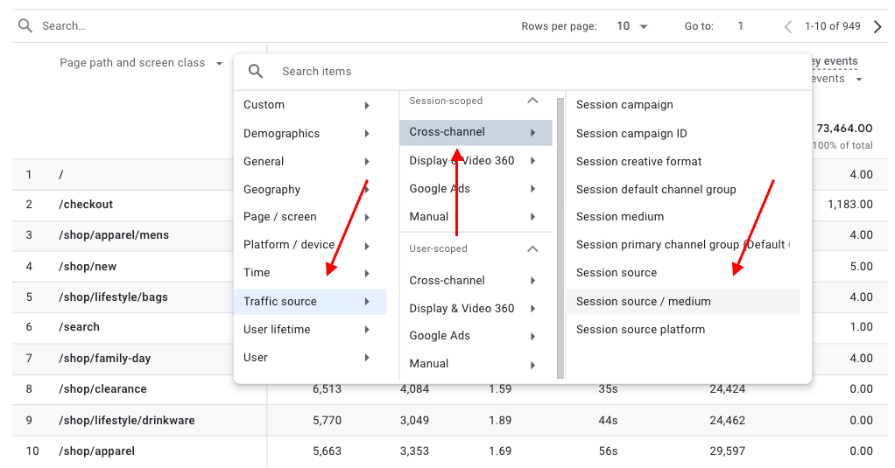The image size is (895, 468).
Task: Choose Session campaign from the list
Action: 624,105
